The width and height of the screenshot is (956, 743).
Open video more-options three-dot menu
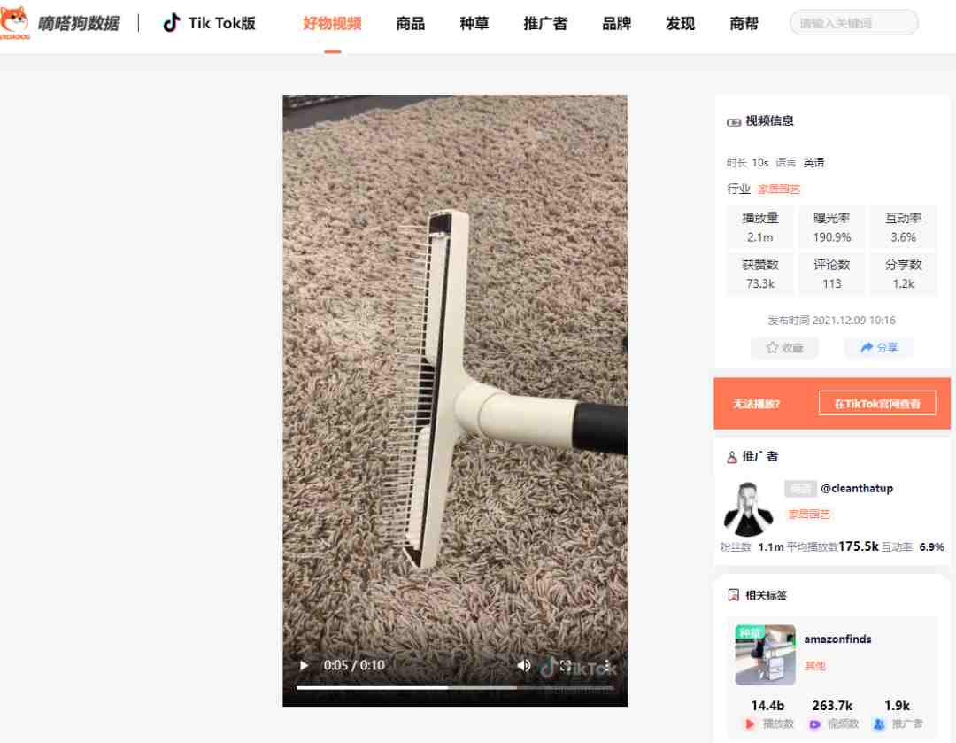pyautogui.click(x=606, y=666)
